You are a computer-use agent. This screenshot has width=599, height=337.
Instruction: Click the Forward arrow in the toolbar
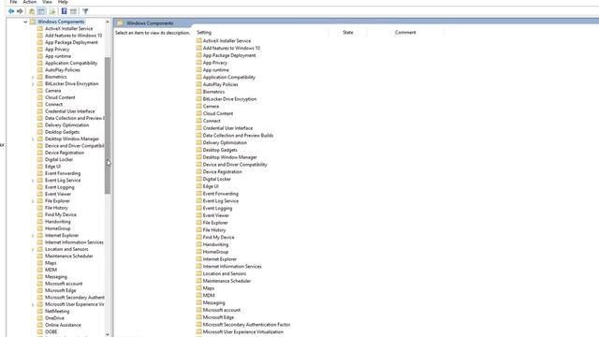coord(20,11)
